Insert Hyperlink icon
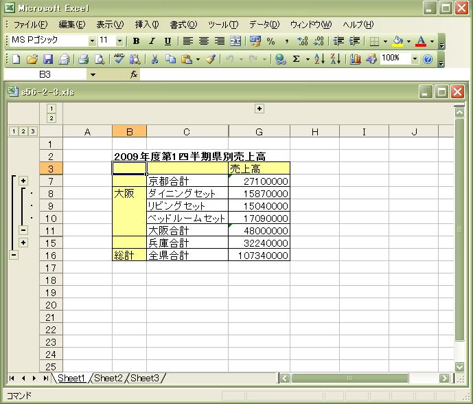The height and width of the screenshot is (404, 473). pyautogui.click(x=281, y=59)
